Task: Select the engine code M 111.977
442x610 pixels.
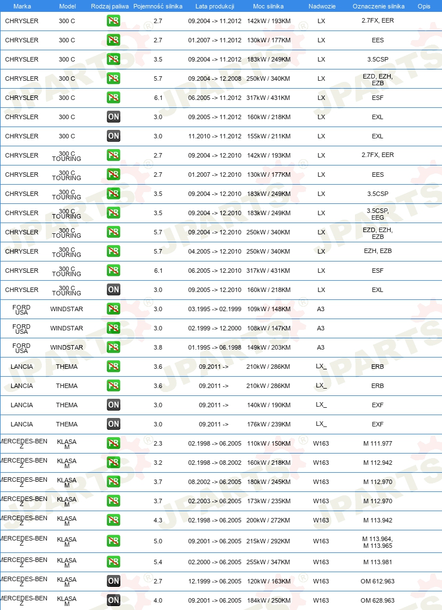Action: (x=378, y=443)
